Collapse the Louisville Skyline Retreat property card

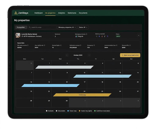(139, 36)
